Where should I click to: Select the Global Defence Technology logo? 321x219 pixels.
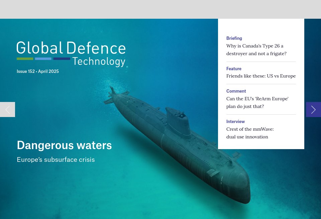[71, 53]
